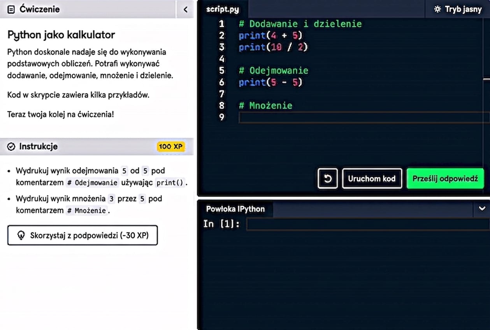
Task: Click the code line print(4 + 5)
Action: [x=270, y=35]
